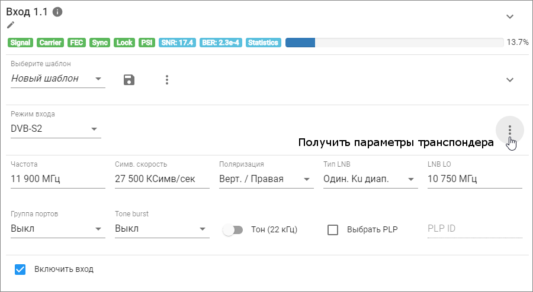Click the FEC status badge
The width and height of the screenshot is (533, 292).
tap(76, 43)
